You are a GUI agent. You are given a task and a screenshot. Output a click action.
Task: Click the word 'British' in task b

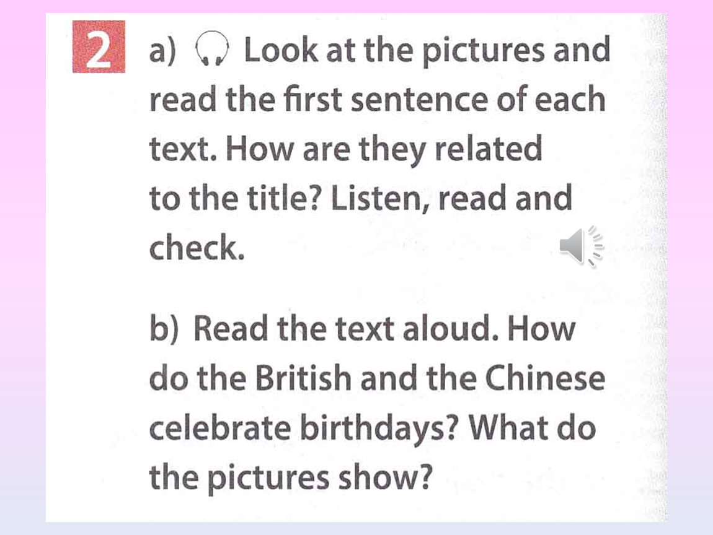pos(303,377)
